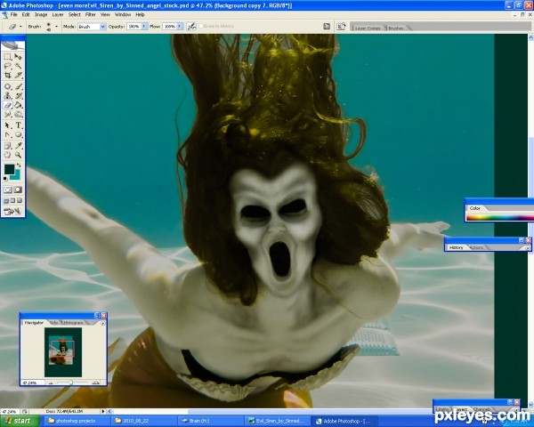This screenshot has height=427, width=534.
Task: Click the Navigator zoom slider
Action: point(71,383)
